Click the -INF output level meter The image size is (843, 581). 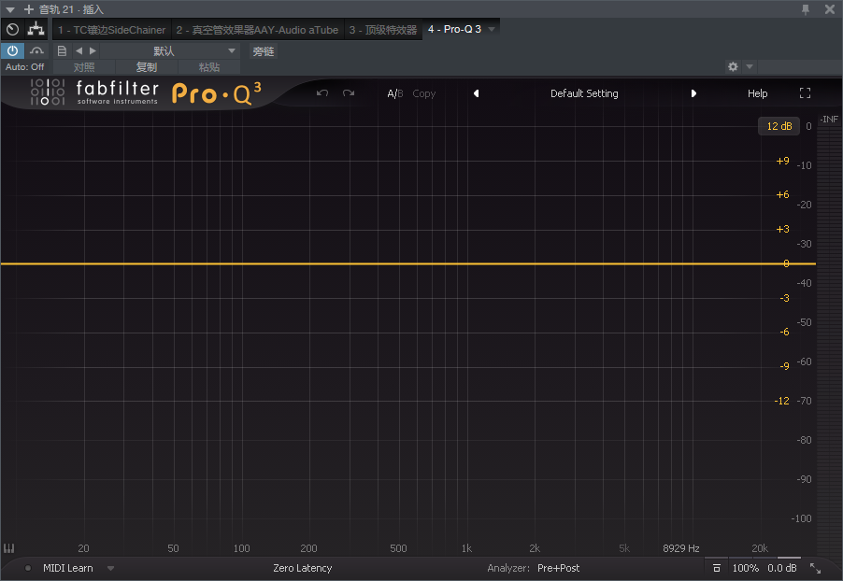coord(829,120)
